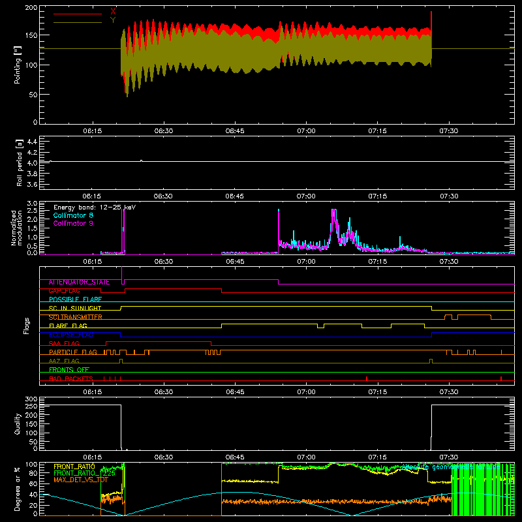
Task: Click the SC_TRANSMITTER label
Action: coord(76,317)
